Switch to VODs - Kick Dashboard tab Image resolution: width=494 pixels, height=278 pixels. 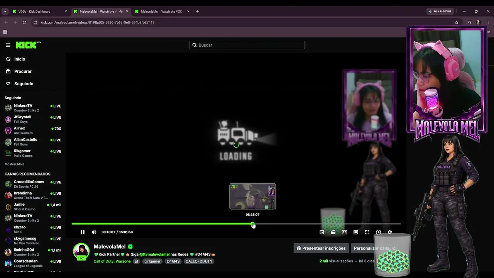[x=40, y=12]
